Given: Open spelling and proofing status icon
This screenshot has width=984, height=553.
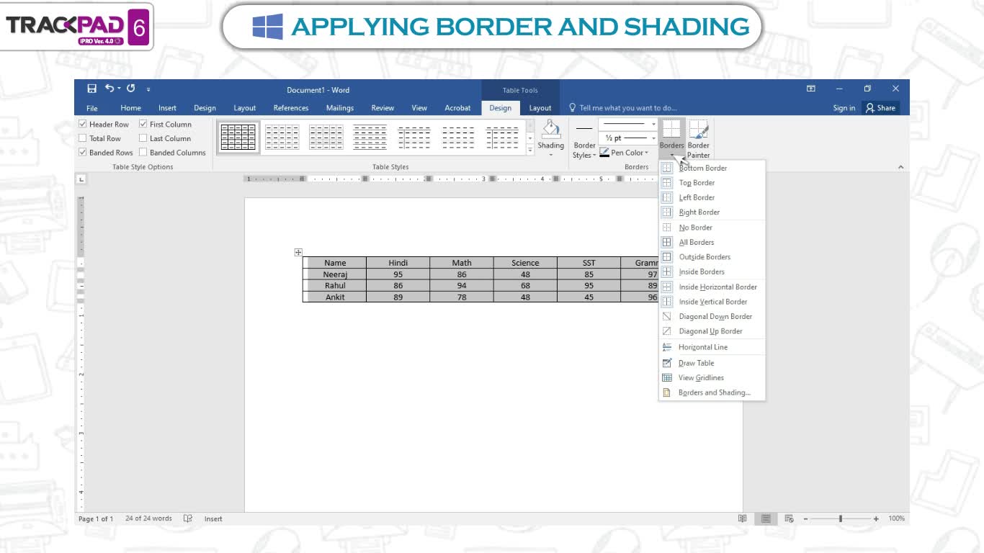Looking at the screenshot, I should (188, 518).
